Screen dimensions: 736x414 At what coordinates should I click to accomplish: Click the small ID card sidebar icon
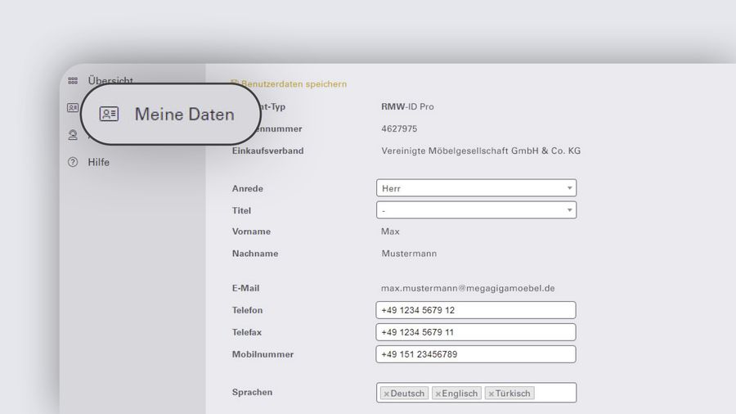click(73, 108)
